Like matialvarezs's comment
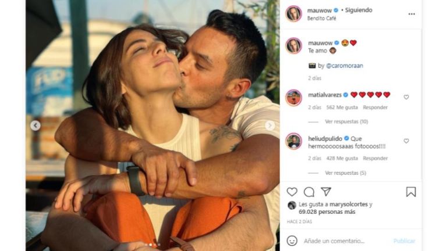The width and height of the screenshot is (447, 251). point(406,97)
